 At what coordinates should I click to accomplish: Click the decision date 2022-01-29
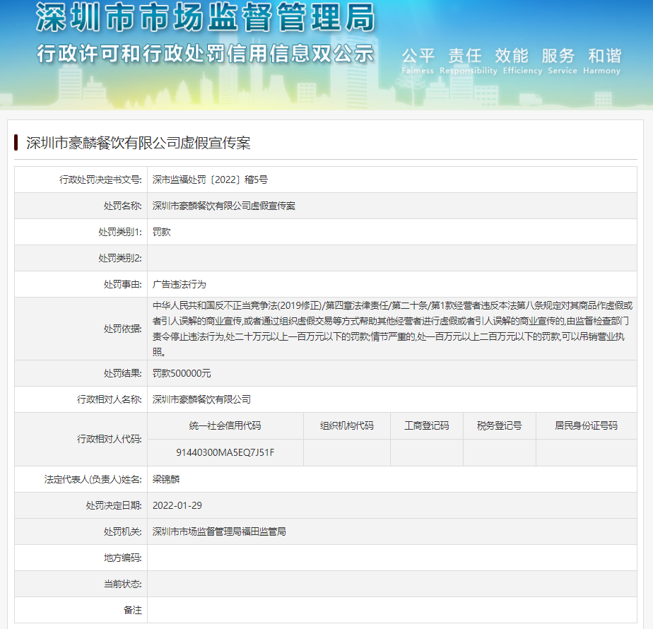tap(177, 505)
